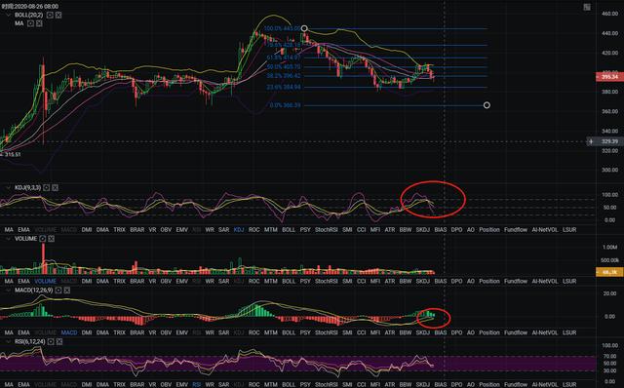Switch to SKDJ in the row beneath the KDJ chart
This screenshot has width=624, height=388.
[x=422, y=230]
